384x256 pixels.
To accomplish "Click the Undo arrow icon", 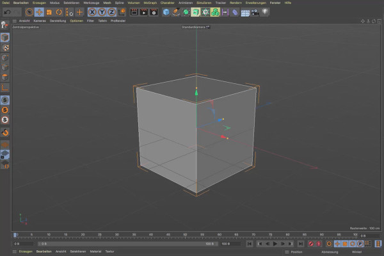I will tap(7, 12).
